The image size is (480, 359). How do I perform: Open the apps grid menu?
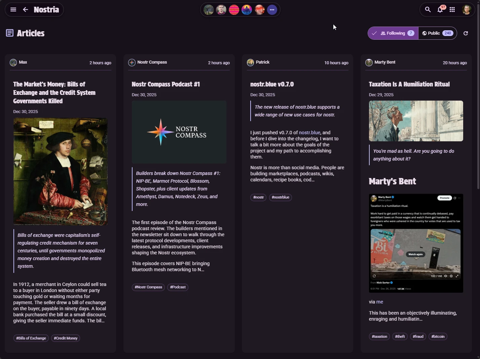(x=452, y=9)
